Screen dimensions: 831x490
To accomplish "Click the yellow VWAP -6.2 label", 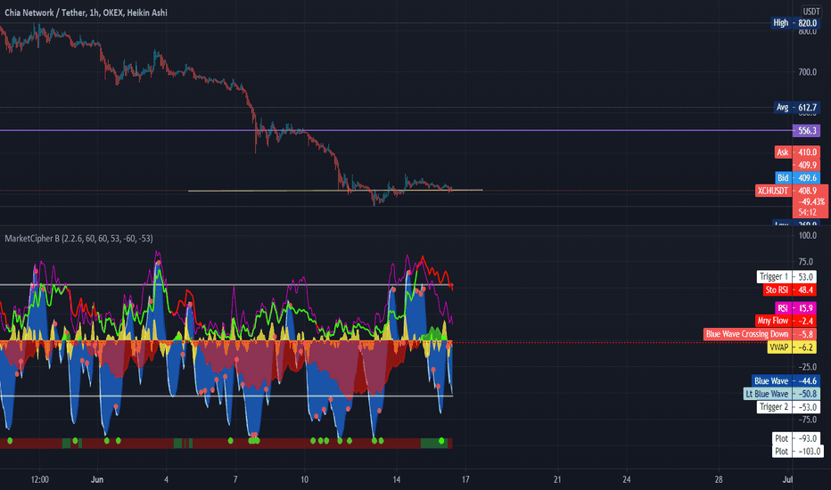I will coord(792,347).
